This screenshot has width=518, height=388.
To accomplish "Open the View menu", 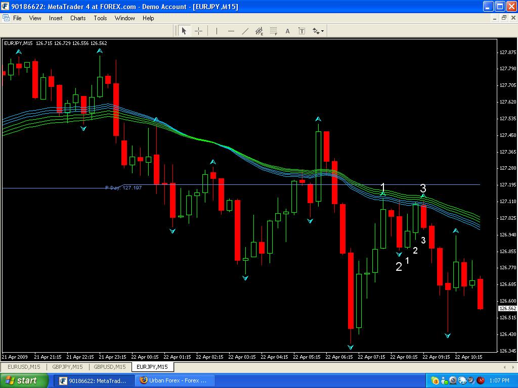I will click(x=35, y=18).
